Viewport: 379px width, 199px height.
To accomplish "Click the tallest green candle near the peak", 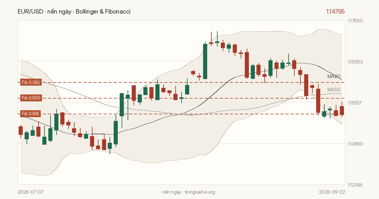I will coord(205,61).
